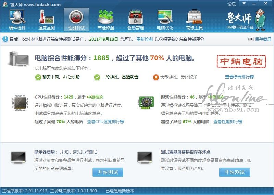Click the orange X beside 大型游戏、发烧娱乐
The height and width of the screenshot is (195, 274).
pyautogui.click(x=156, y=77)
